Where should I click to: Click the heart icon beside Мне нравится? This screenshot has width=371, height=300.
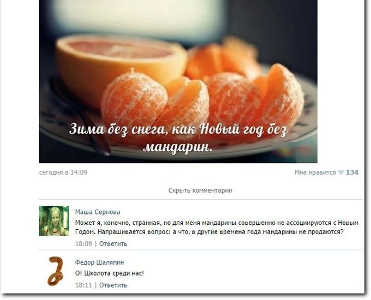click(x=340, y=173)
